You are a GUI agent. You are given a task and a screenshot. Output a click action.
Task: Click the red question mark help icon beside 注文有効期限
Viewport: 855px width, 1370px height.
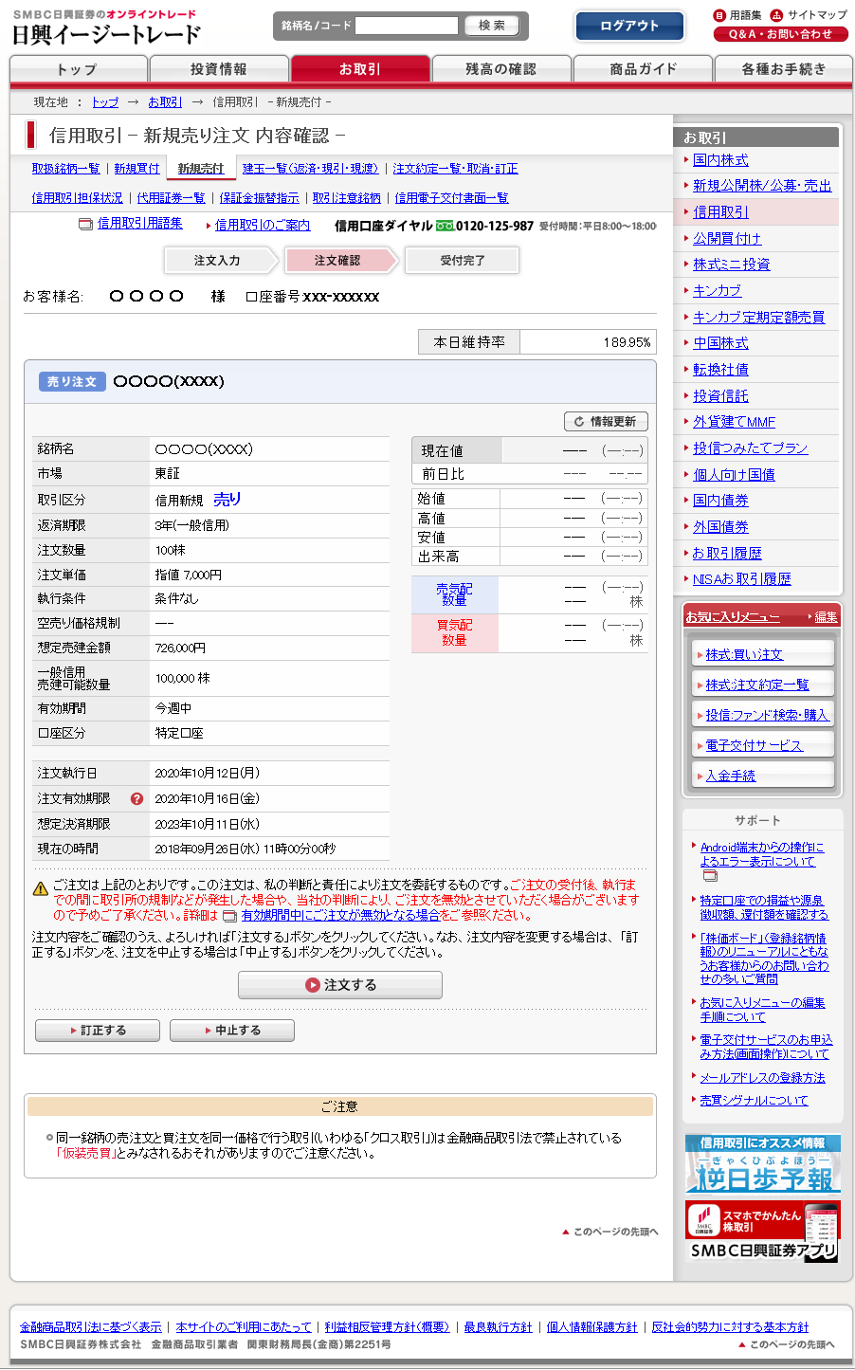point(136,799)
